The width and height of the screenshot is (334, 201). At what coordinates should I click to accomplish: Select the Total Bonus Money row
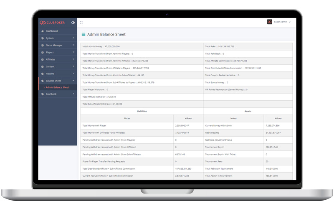pyautogui.click(x=248, y=82)
